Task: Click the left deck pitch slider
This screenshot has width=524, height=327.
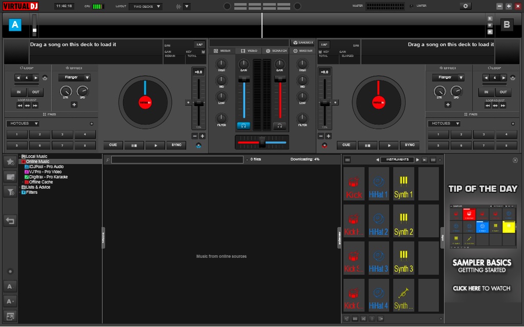Action: (198, 103)
